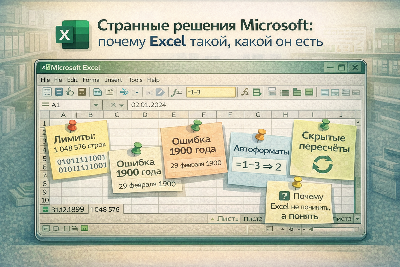Click the scroll-down arrow of the vertical scrollbar
400x267 pixels.
click(358, 219)
